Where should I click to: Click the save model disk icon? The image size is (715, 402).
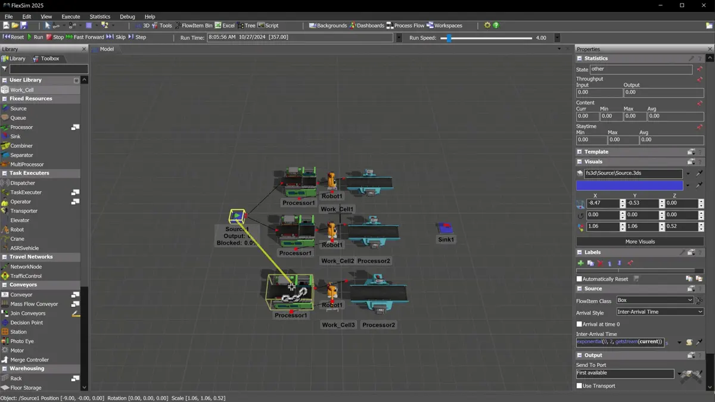[24, 26]
